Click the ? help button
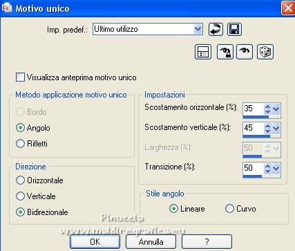295x251 pixels. tap(207, 241)
